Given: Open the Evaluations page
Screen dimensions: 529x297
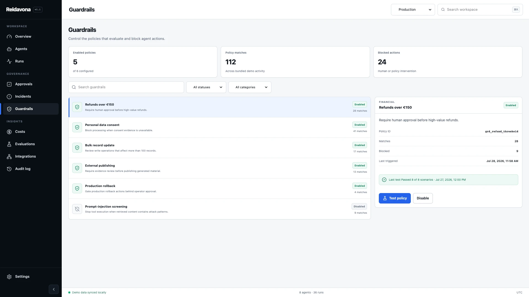Looking at the screenshot, I should pyautogui.click(x=31, y=144).
